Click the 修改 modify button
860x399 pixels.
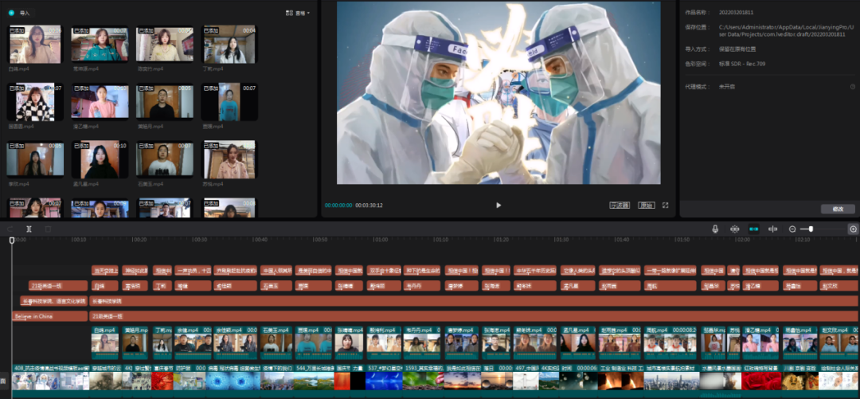[838, 209]
